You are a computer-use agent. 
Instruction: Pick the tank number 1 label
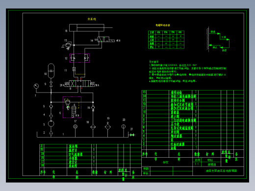pos(63,134)
